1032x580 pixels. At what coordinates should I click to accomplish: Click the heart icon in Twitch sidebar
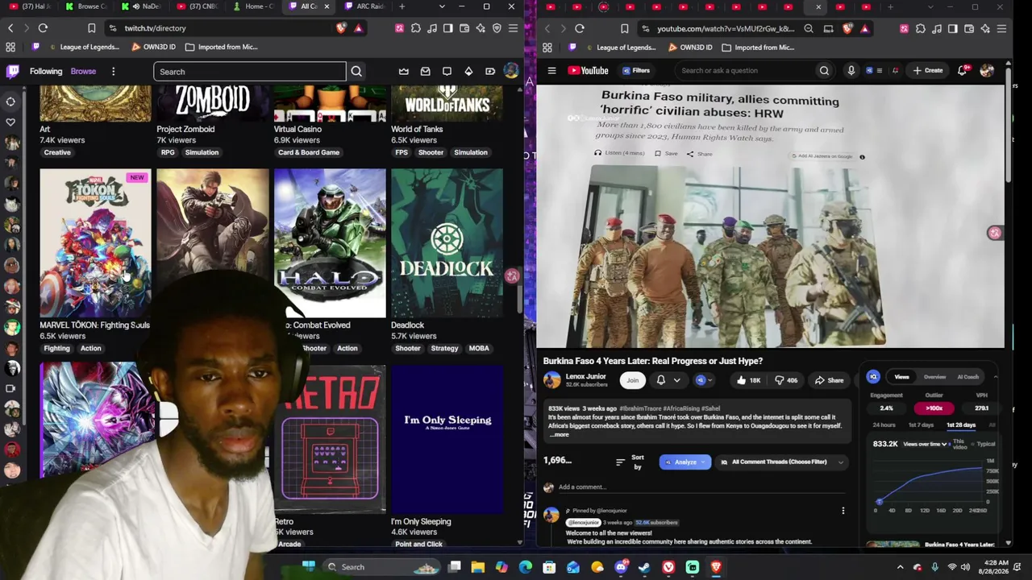coord(11,122)
